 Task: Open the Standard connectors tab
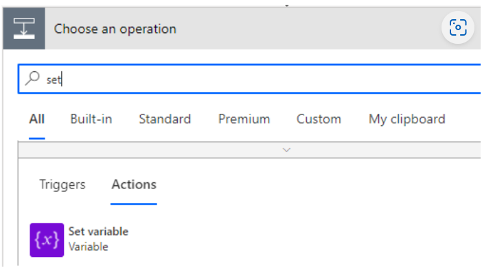click(x=165, y=119)
